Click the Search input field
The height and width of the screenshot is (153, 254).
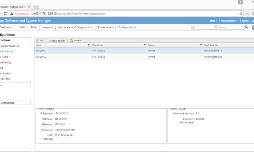tap(231, 27)
